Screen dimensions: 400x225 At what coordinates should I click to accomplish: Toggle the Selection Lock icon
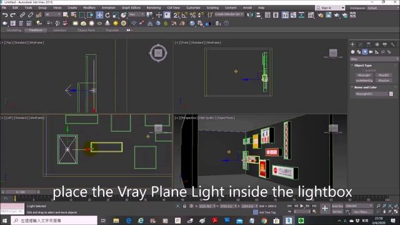pyautogui.click(x=185, y=206)
